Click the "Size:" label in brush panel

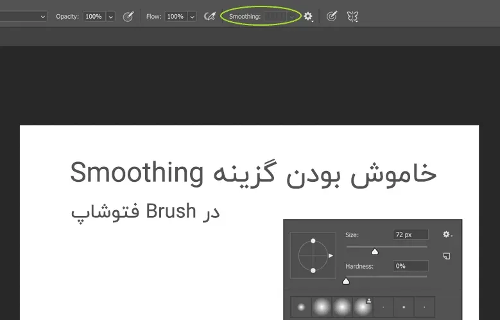click(x=352, y=235)
